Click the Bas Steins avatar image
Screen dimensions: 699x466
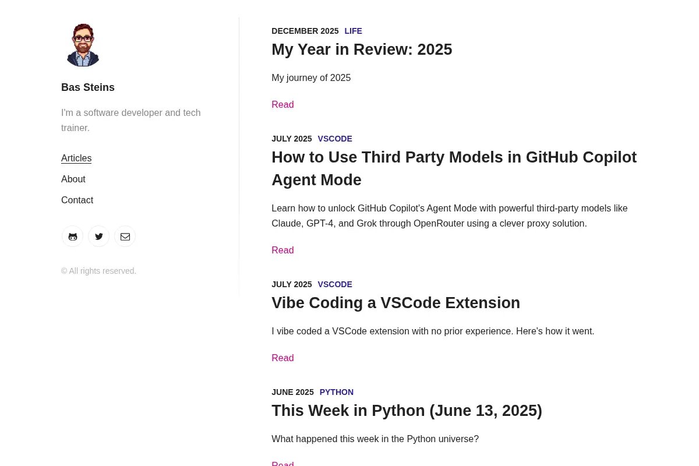click(x=83, y=44)
